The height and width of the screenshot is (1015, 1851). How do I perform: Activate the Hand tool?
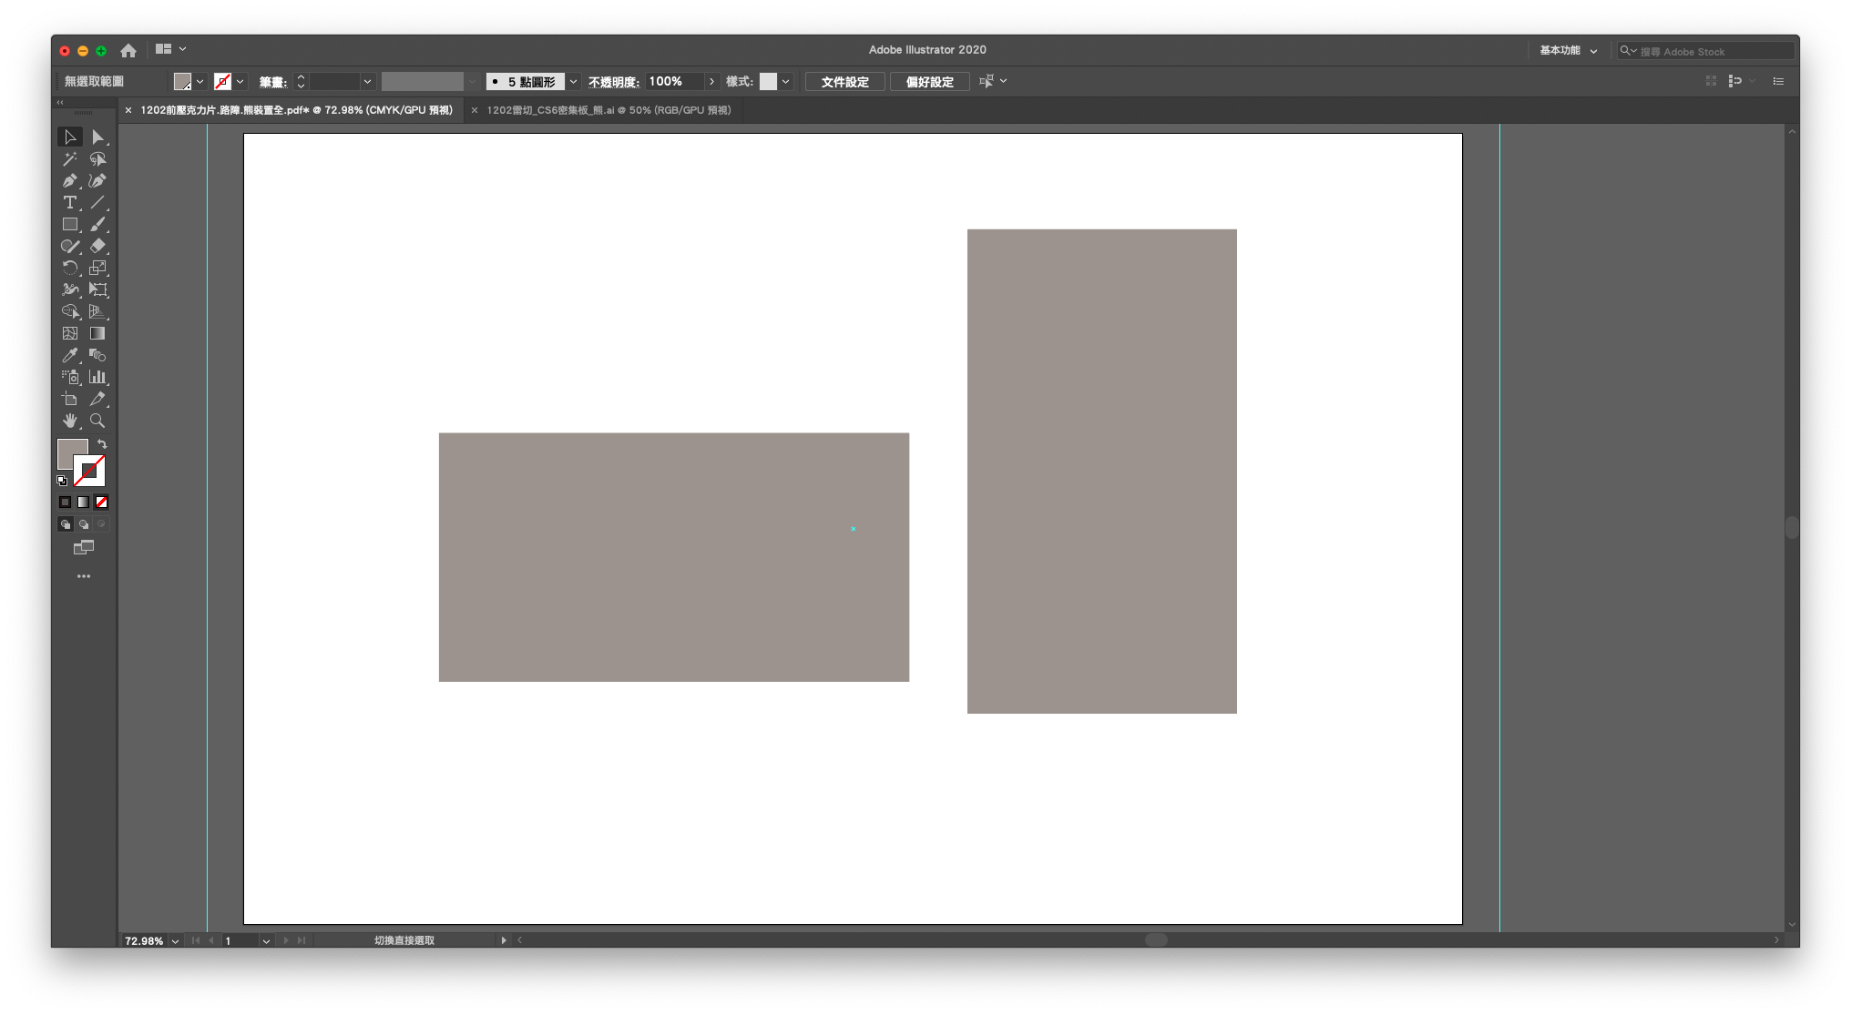[70, 421]
